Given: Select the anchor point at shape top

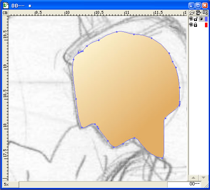Looking at the screenshot, I should [117, 32].
